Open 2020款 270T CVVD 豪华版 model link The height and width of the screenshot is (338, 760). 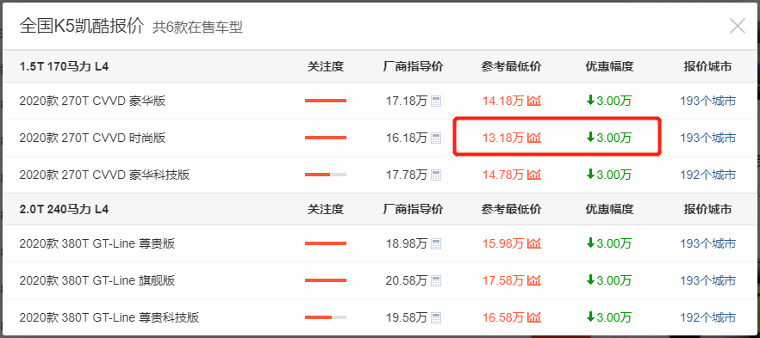pyautogui.click(x=92, y=101)
